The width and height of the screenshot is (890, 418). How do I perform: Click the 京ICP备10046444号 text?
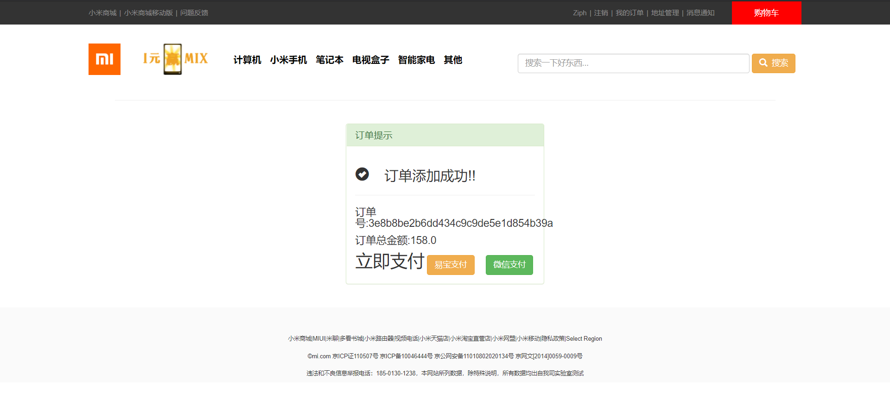coord(407,356)
